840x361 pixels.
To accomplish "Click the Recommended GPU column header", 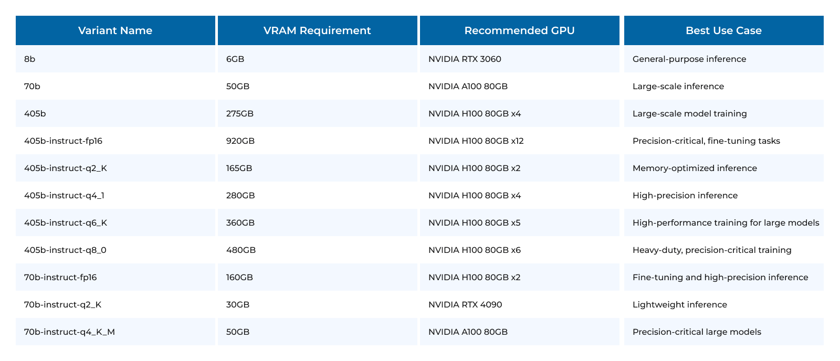I will [x=519, y=30].
